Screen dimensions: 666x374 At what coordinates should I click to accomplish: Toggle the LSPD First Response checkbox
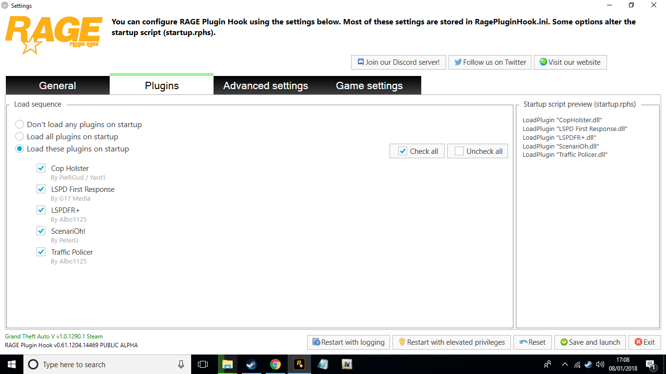(41, 189)
